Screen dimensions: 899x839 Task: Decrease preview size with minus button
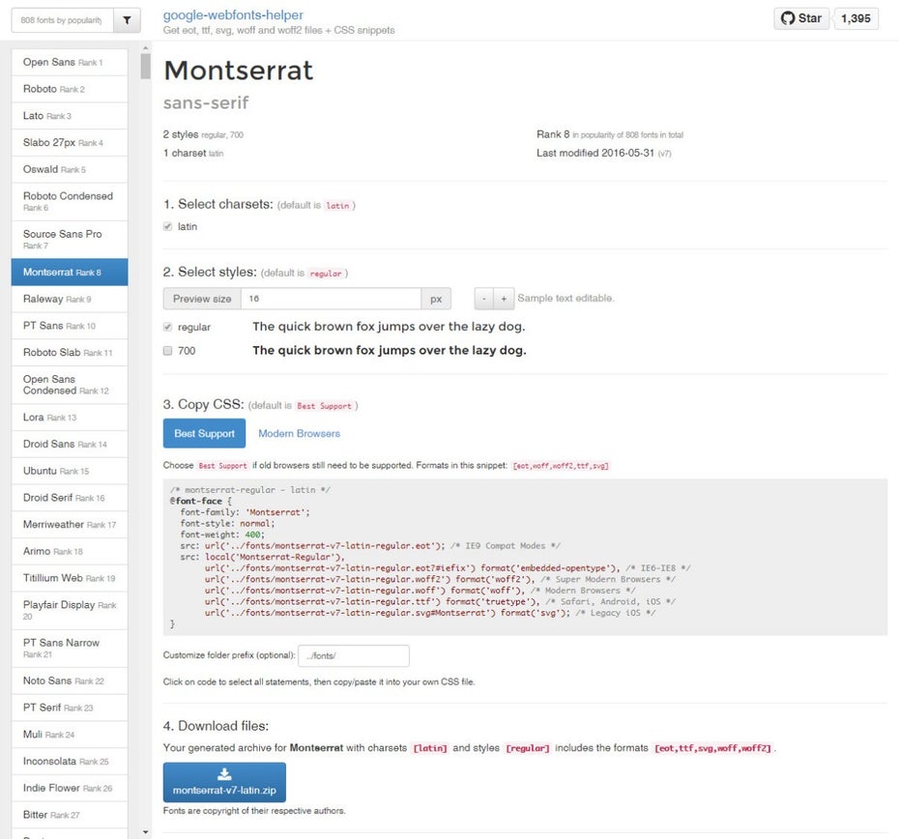[484, 299]
